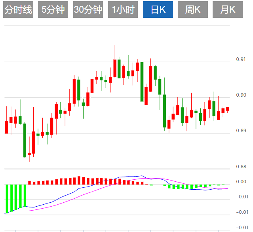
Task: Open the 1小时 chart tab
Action: (x=123, y=10)
